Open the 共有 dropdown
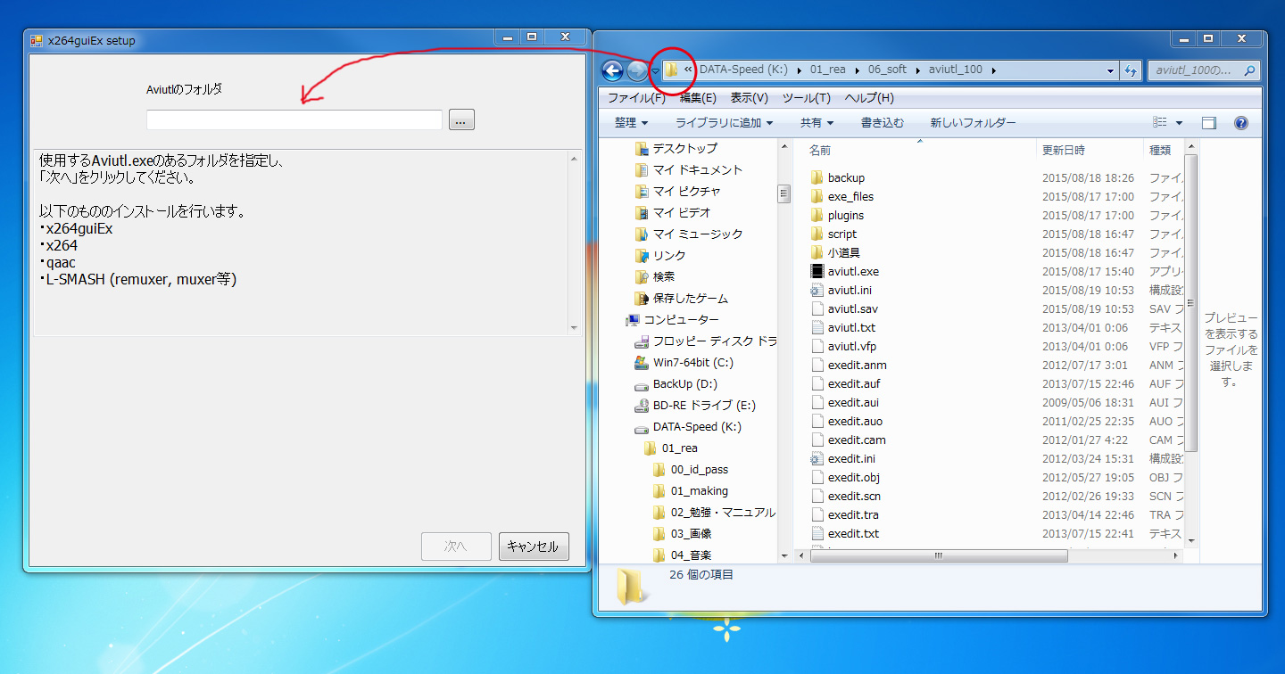The image size is (1285, 674). click(817, 123)
